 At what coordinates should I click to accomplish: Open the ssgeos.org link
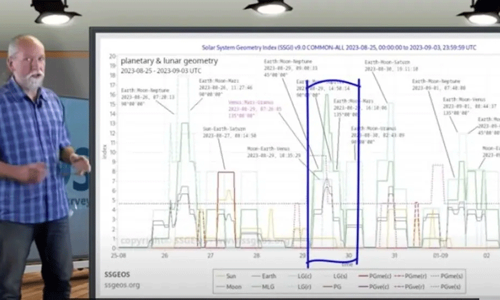(121, 285)
